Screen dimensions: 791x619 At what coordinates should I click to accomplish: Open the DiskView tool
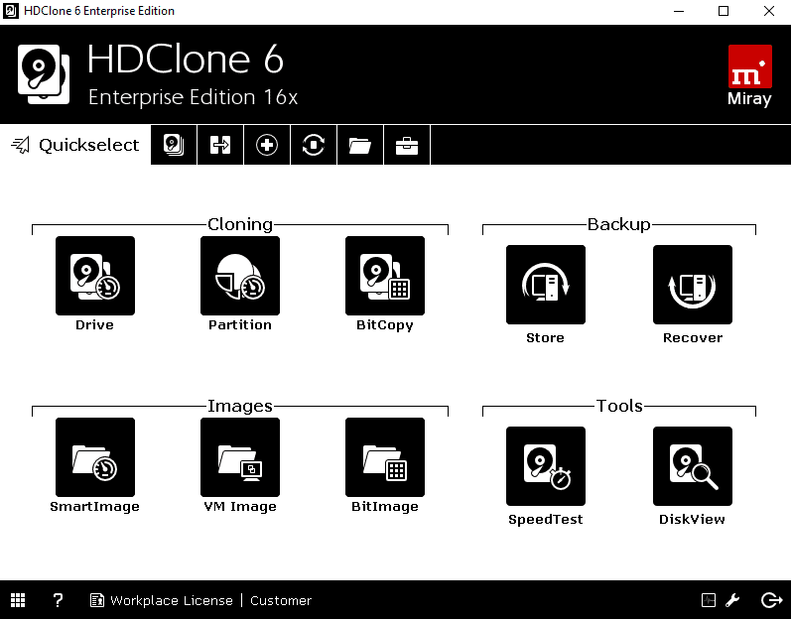coord(692,466)
